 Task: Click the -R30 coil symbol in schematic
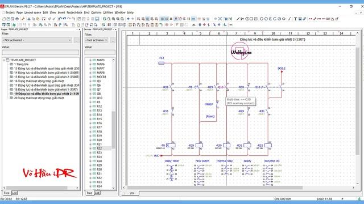point(226,146)
